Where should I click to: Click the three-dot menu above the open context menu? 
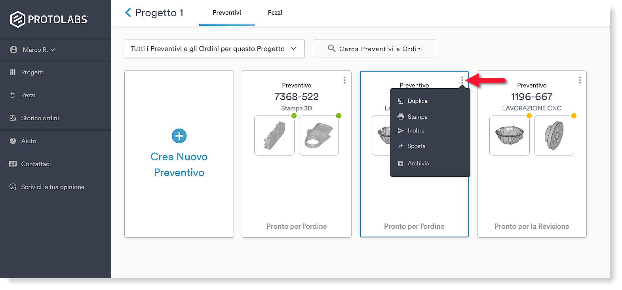(x=462, y=80)
